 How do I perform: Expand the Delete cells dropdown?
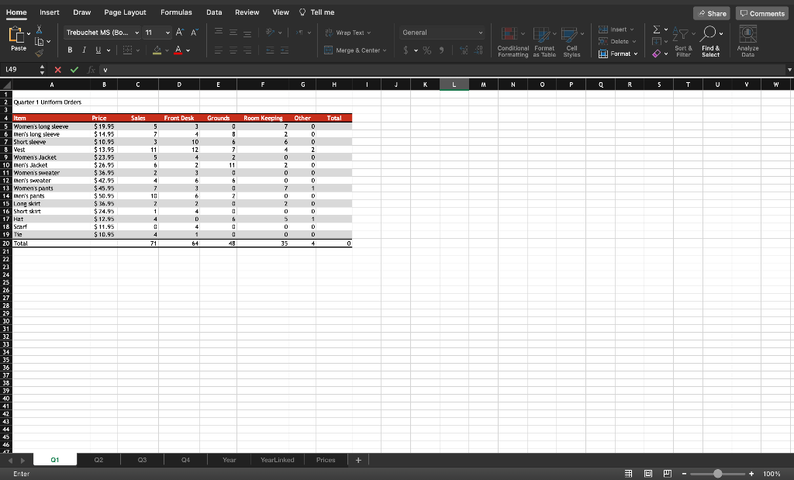point(634,42)
